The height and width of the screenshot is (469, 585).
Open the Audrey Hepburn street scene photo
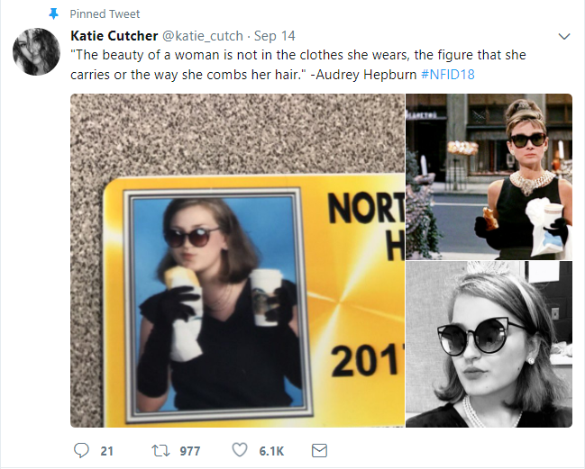pos(489,176)
